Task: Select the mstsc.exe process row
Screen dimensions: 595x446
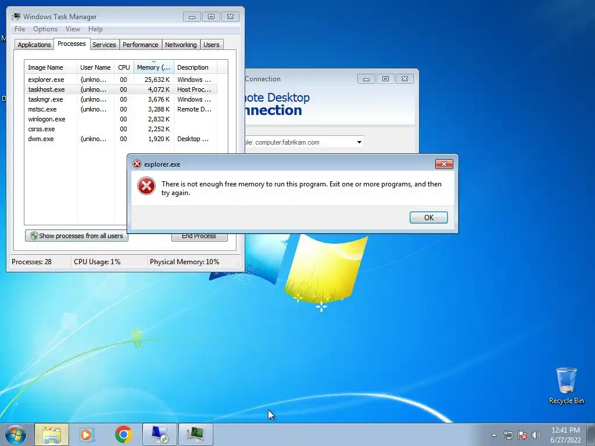Action: tap(121, 109)
